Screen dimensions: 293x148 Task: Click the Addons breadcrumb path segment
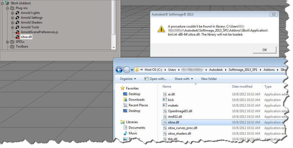[269, 70]
